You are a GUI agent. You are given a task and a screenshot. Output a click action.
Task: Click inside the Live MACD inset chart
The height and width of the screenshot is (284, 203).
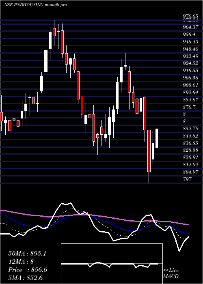click(x=112, y=264)
